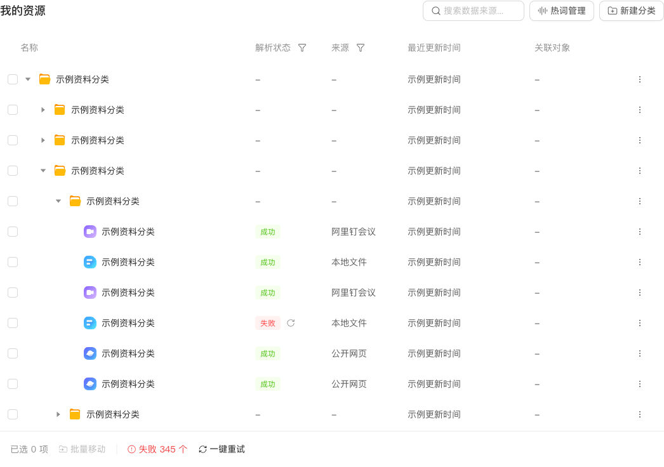This screenshot has width=664, height=467.
Task: Open more options for the second 阿里钉会议 row
Action: [x=639, y=293]
